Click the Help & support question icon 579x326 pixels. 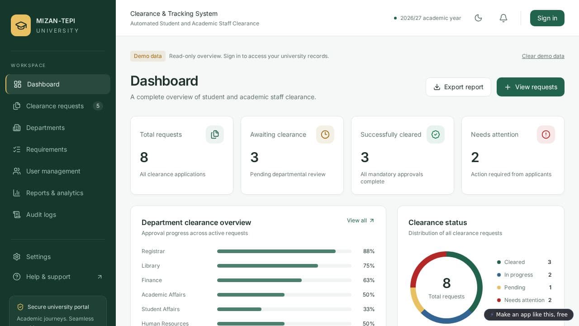pyautogui.click(x=17, y=277)
